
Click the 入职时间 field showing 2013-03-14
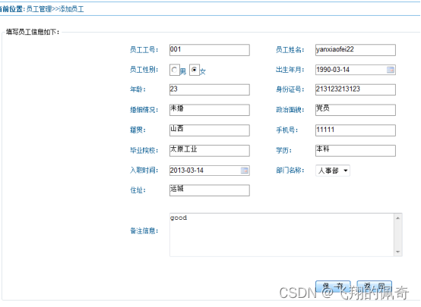[210, 171]
